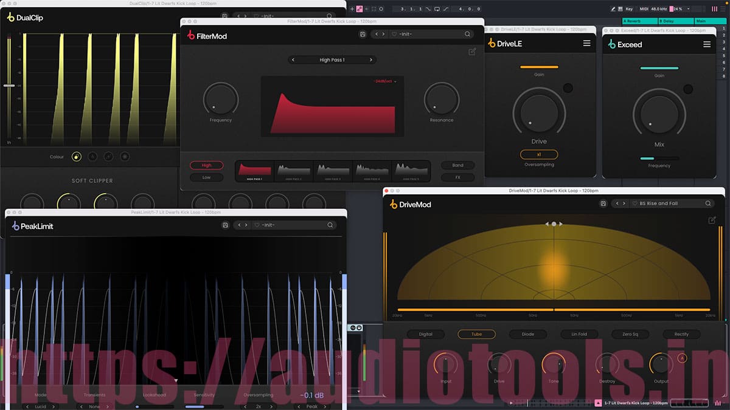Enable the High filter type in FilterMod
Image resolution: width=730 pixels, height=410 pixels.
tap(207, 165)
